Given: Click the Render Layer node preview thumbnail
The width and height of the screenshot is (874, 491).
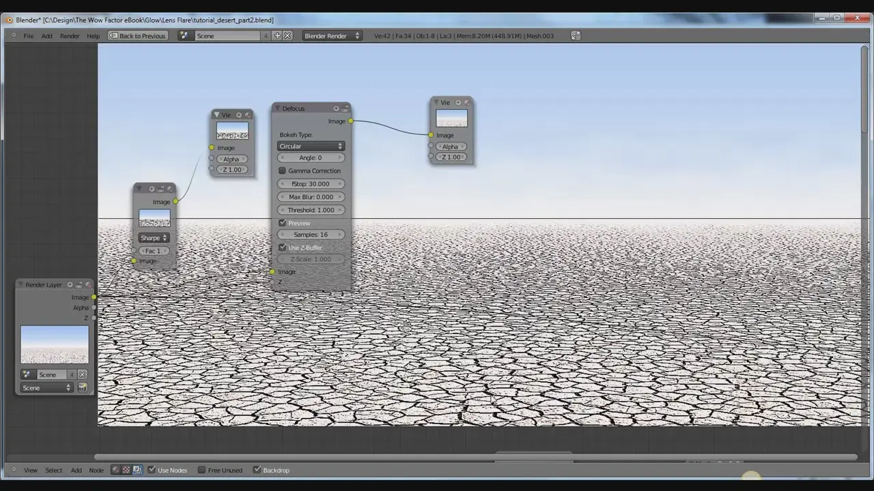Looking at the screenshot, I should [55, 344].
